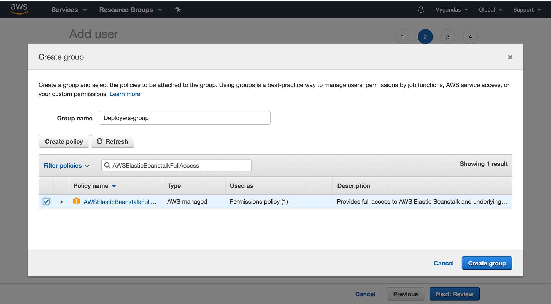
Task: Click the Refresh button
Action: [112, 141]
